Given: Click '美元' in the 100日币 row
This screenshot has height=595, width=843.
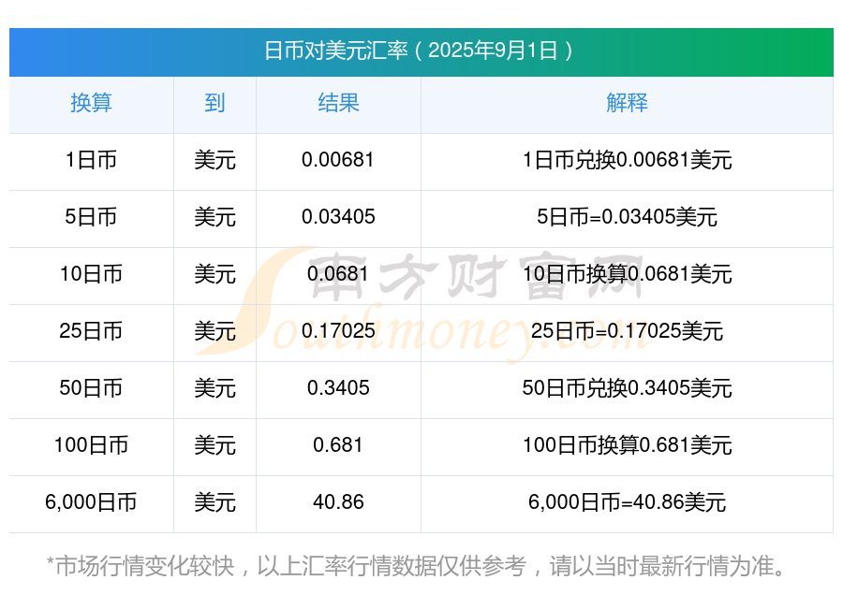Looking at the screenshot, I should pyautogui.click(x=214, y=445).
